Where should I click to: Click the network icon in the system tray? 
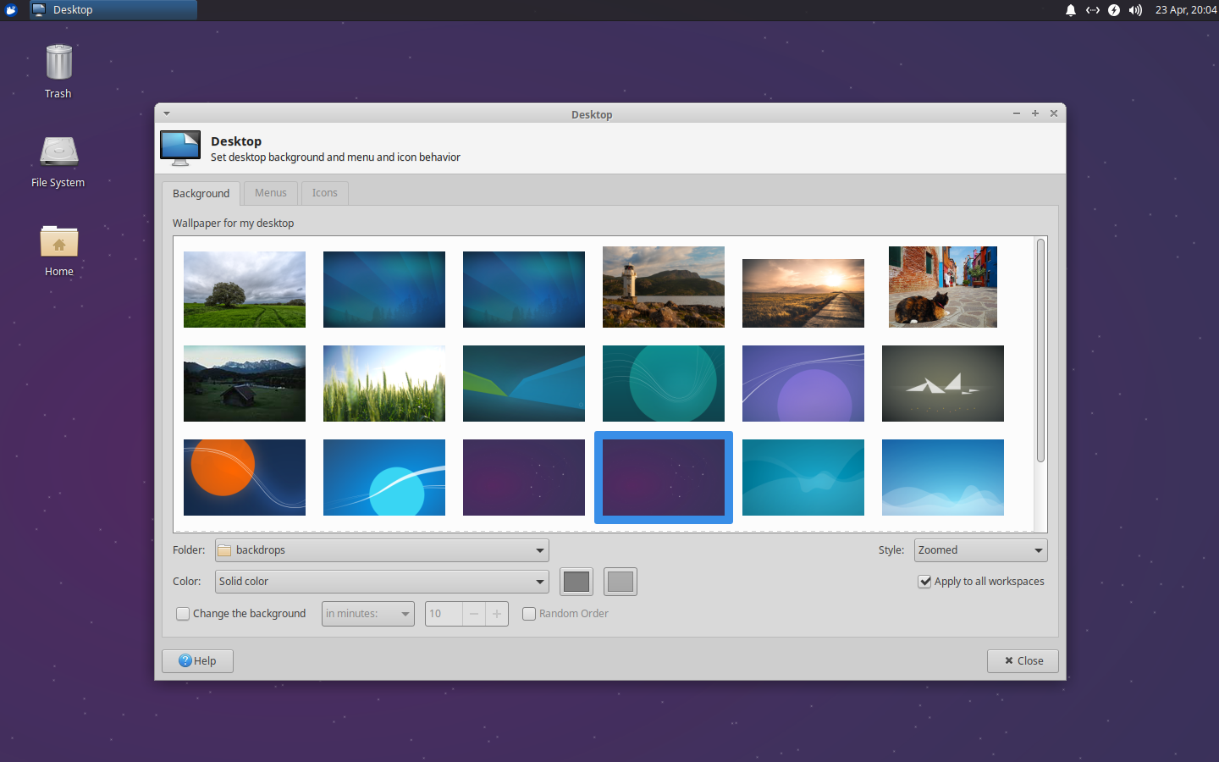pyautogui.click(x=1092, y=10)
